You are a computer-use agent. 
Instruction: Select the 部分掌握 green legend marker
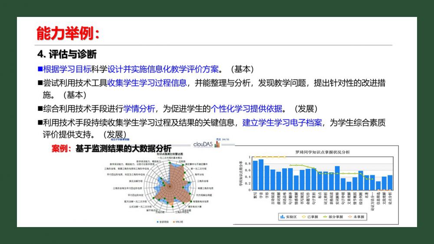coord(326,216)
